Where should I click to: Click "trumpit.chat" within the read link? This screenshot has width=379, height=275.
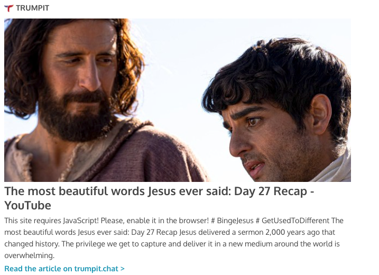(x=96, y=269)
